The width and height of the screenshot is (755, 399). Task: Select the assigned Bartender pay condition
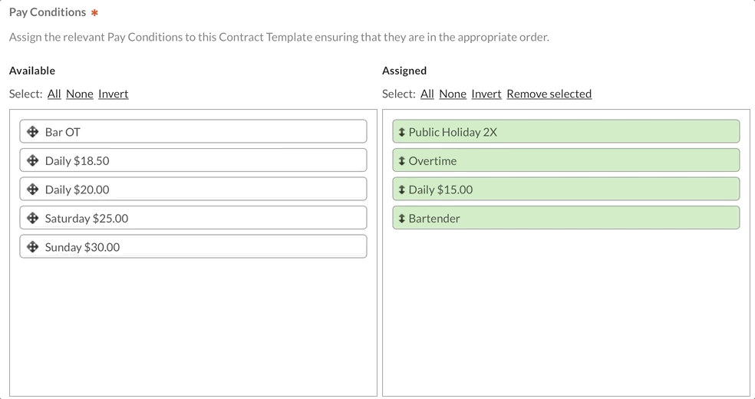[565, 219]
